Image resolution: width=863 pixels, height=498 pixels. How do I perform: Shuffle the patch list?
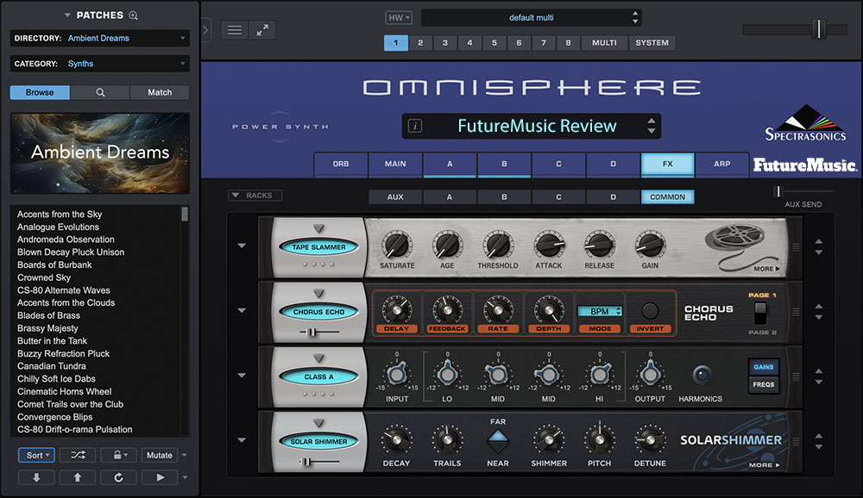tap(79, 455)
